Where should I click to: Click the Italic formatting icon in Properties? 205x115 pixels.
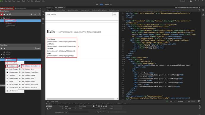point(96,106)
